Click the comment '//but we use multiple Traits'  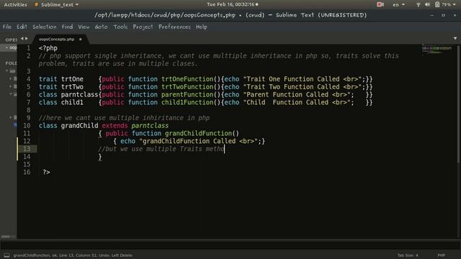click(151, 149)
